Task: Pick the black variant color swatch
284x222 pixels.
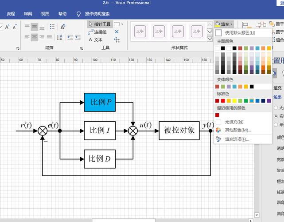Action: pyautogui.click(x=252, y=87)
